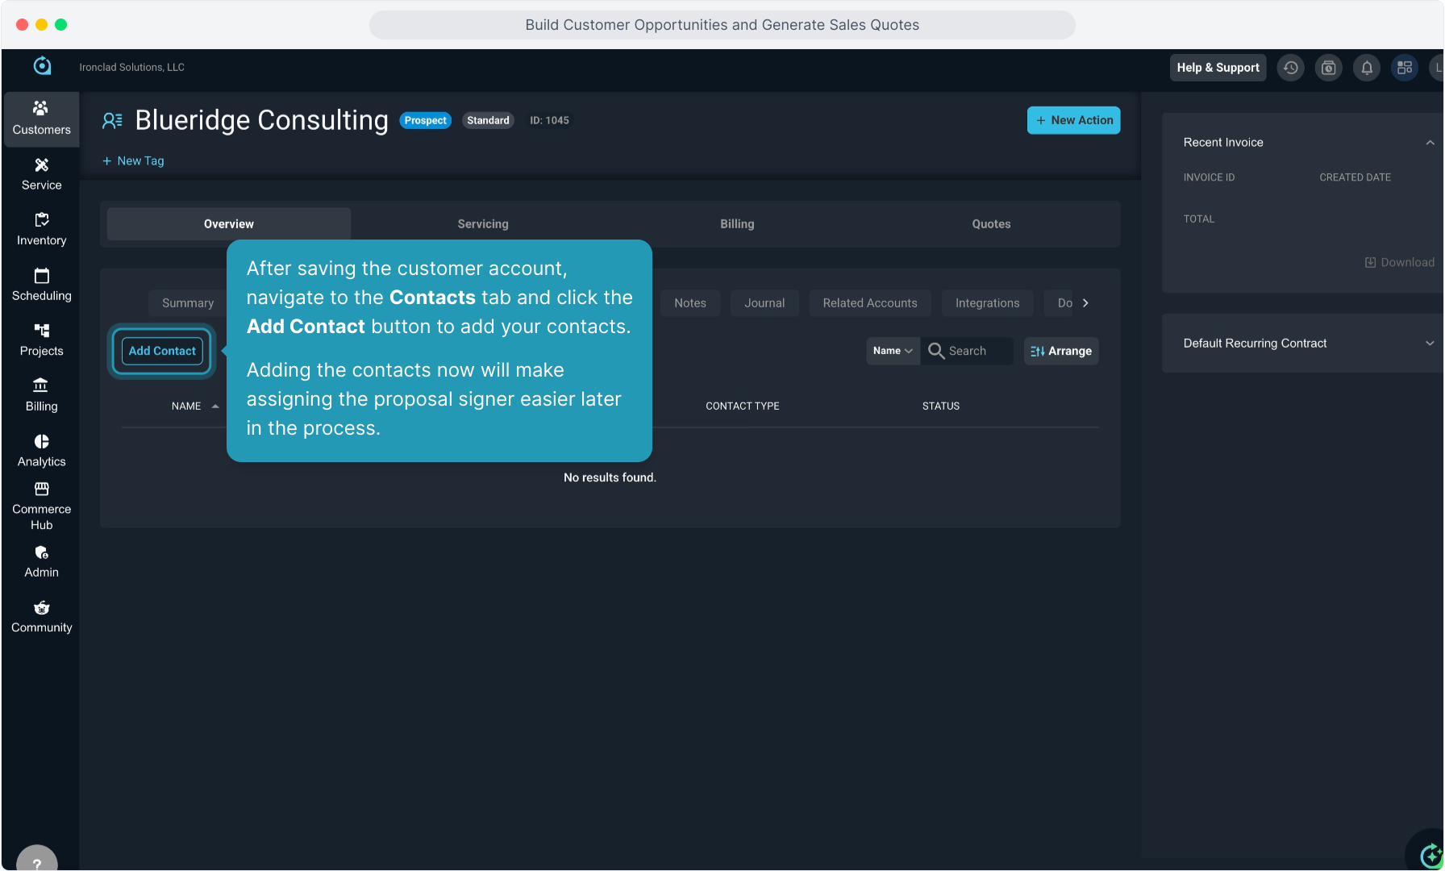1445x871 pixels.
Task: Open the history clock icon in header
Action: pos(1290,68)
